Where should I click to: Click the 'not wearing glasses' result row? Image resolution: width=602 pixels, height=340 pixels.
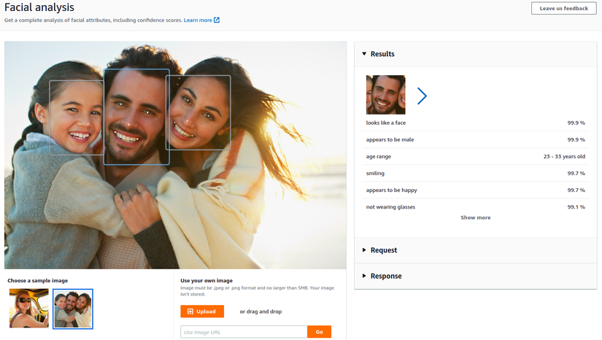(x=475, y=206)
